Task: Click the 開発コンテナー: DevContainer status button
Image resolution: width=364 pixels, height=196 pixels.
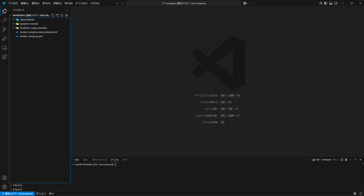Action: point(17,194)
